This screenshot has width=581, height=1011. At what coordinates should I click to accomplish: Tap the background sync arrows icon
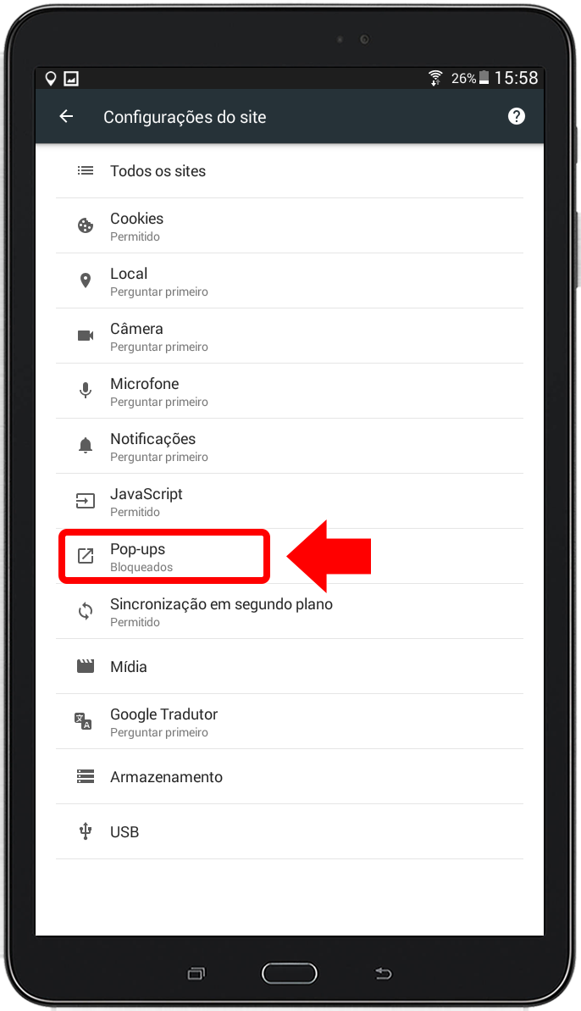tap(85, 611)
